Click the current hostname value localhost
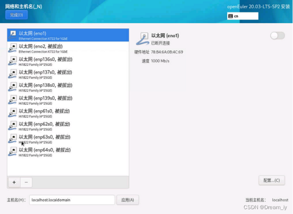The width and height of the screenshot is (293, 214). (x=280, y=200)
